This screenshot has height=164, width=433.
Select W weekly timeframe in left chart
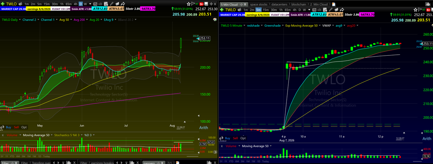(x=85, y=4)
